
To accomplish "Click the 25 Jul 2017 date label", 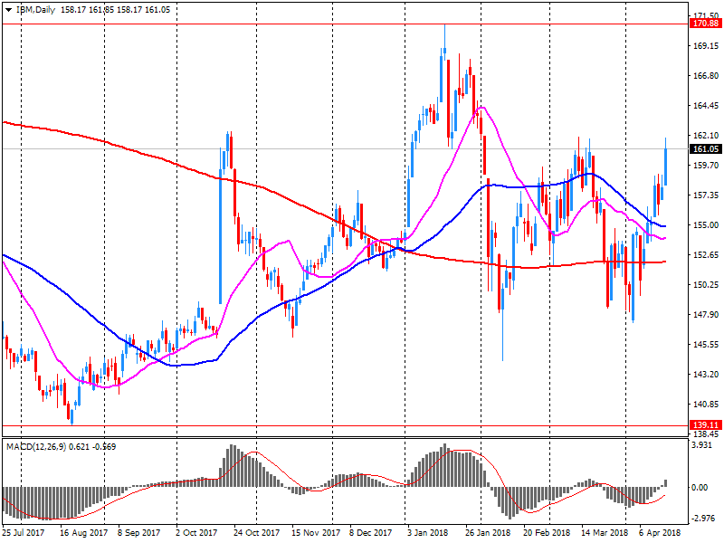I will [x=24, y=533].
